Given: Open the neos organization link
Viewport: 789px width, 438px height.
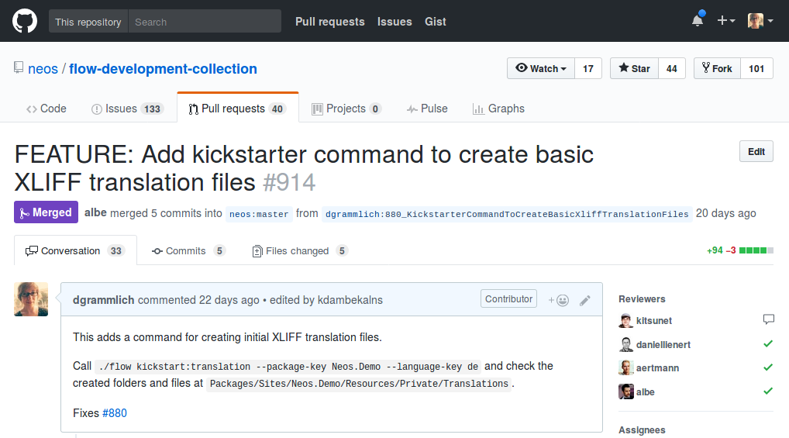Looking at the screenshot, I should tap(43, 69).
